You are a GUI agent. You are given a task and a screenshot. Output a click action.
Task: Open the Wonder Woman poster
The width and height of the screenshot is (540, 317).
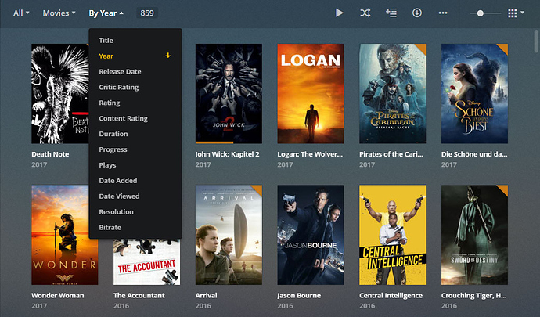65,235
